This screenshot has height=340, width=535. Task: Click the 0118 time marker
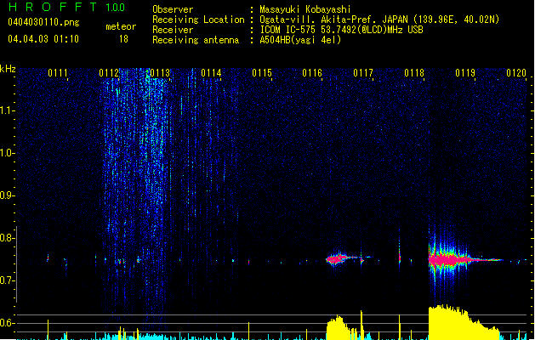pos(414,73)
